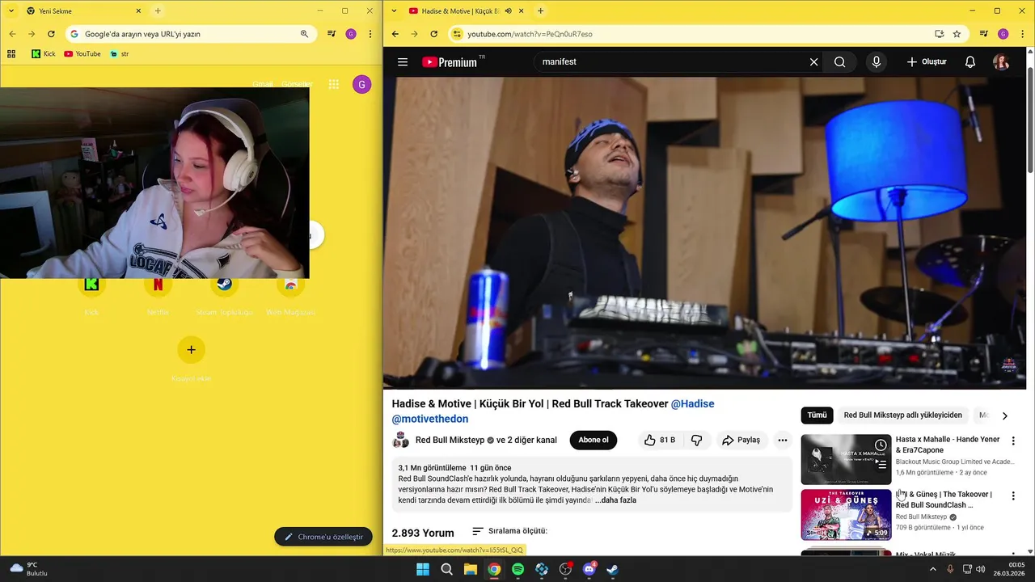Open Discord from the taskbar

(x=589, y=569)
